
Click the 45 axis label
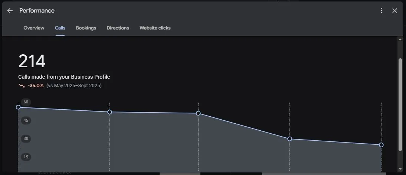[x=26, y=120]
